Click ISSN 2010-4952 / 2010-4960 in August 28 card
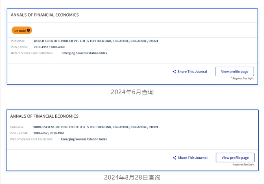This screenshot has height=184, width=264. click(49, 133)
